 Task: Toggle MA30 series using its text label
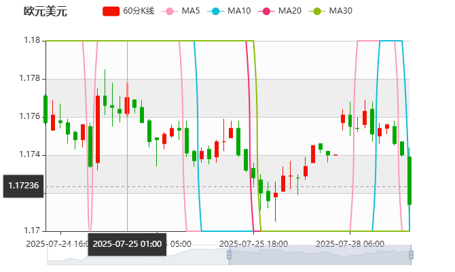340,11
